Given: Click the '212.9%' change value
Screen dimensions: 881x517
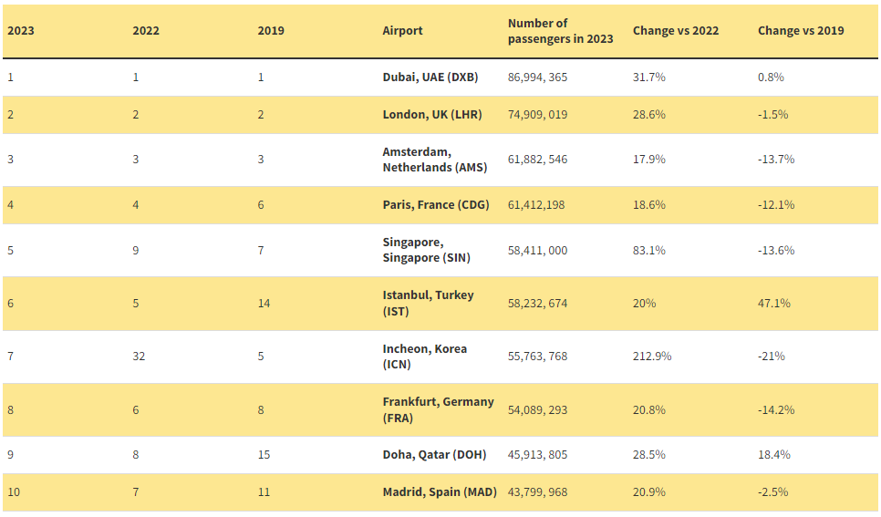Looking at the screenshot, I should pyautogui.click(x=652, y=357).
